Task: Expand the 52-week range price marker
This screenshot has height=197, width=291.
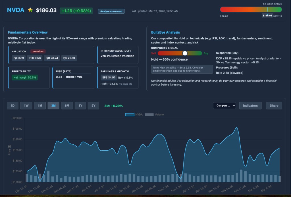Action: [x=267, y=16]
